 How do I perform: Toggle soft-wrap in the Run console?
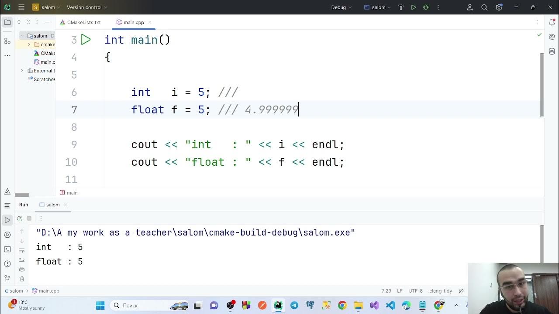click(x=22, y=250)
